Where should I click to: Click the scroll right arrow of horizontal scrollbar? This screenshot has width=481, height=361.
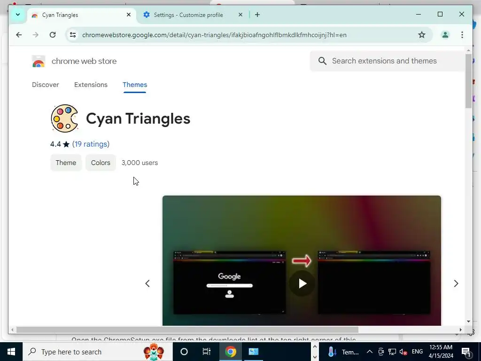(460, 330)
